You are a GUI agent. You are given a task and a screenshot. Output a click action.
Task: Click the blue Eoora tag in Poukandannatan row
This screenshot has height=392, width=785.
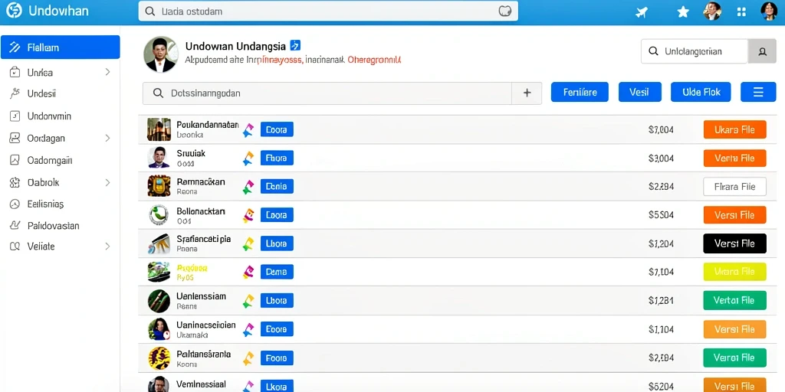[277, 129]
